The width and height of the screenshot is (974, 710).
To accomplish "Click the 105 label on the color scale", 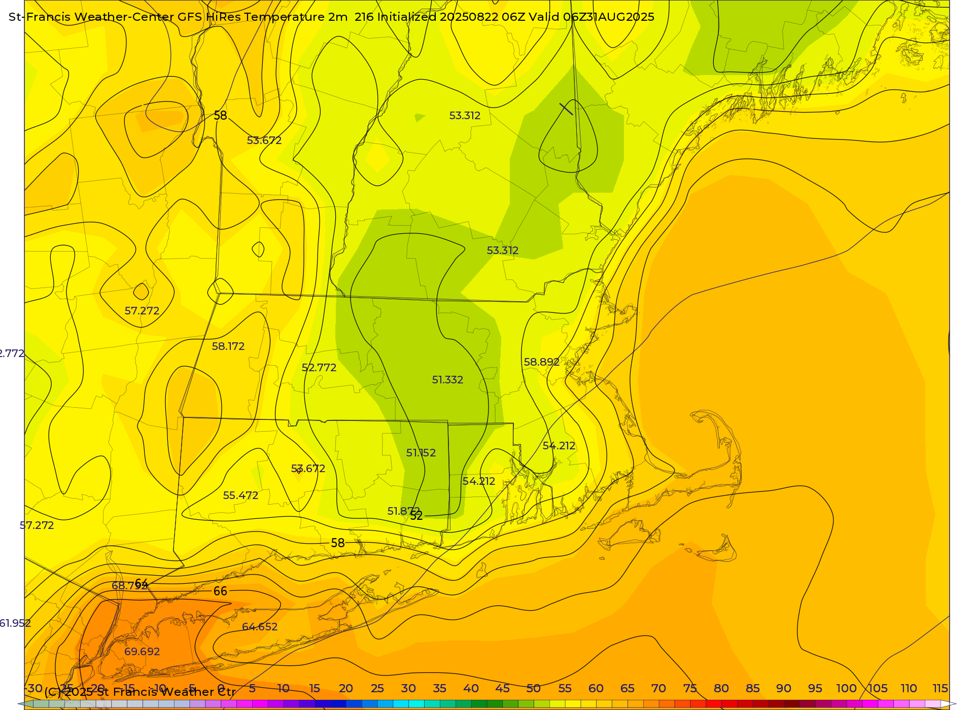I will [x=878, y=688].
